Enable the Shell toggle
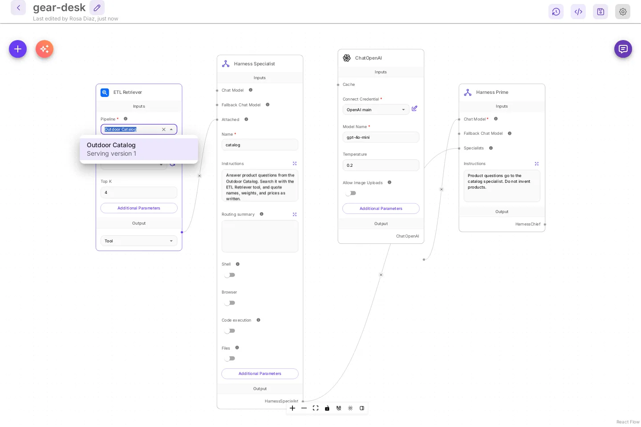Image resolution: width=641 pixels, height=427 pixels. click(x=230, y=275)
